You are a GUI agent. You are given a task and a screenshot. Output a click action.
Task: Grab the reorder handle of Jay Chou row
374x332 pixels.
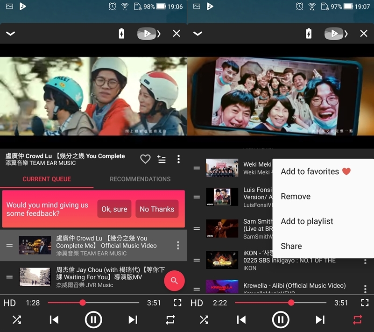pyautogui.click(x=9, y=277)
